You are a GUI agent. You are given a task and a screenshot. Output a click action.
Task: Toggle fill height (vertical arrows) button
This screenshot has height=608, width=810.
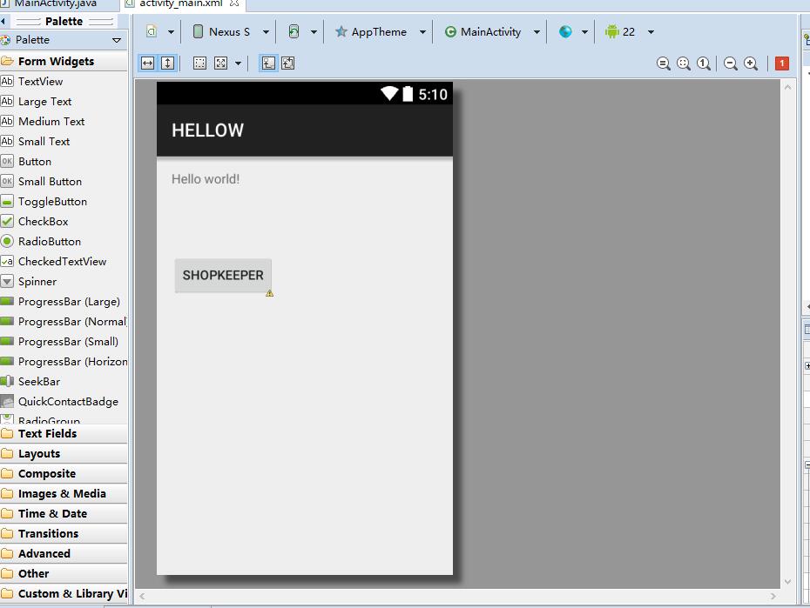click(167, 63)
